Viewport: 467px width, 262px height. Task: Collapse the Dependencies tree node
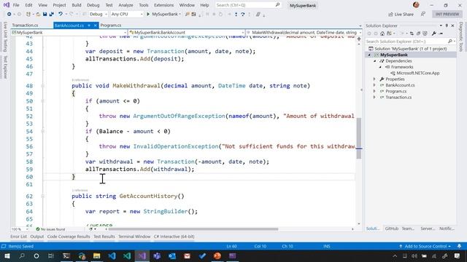coord(375,61)
